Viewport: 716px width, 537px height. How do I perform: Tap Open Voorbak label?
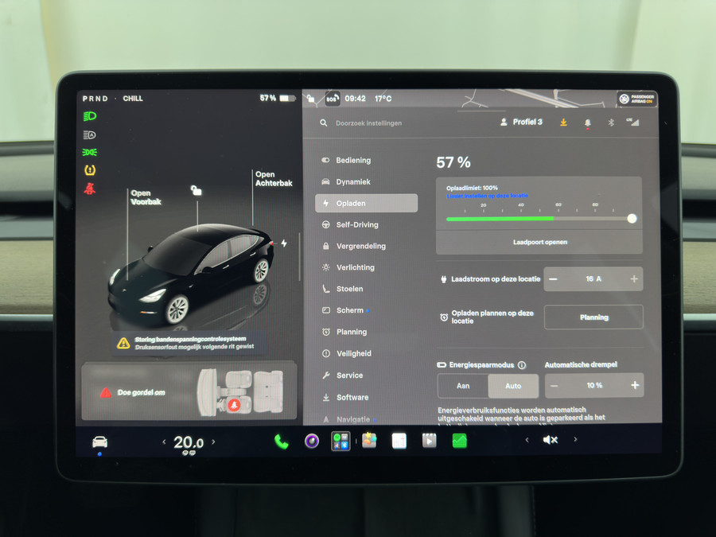(x=146, y=197)
